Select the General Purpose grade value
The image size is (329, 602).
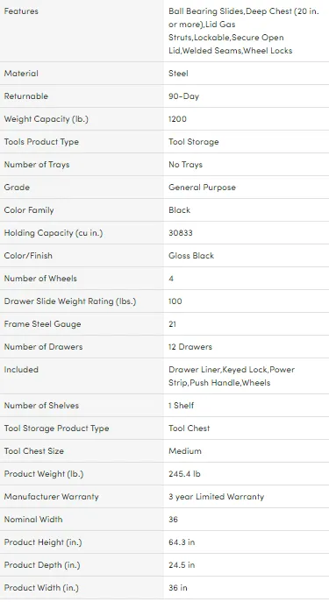pos(202,188)
